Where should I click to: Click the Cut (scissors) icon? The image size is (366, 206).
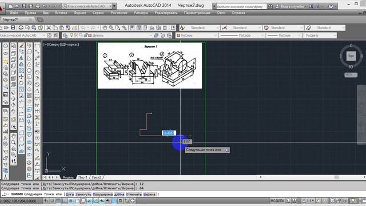48,27
